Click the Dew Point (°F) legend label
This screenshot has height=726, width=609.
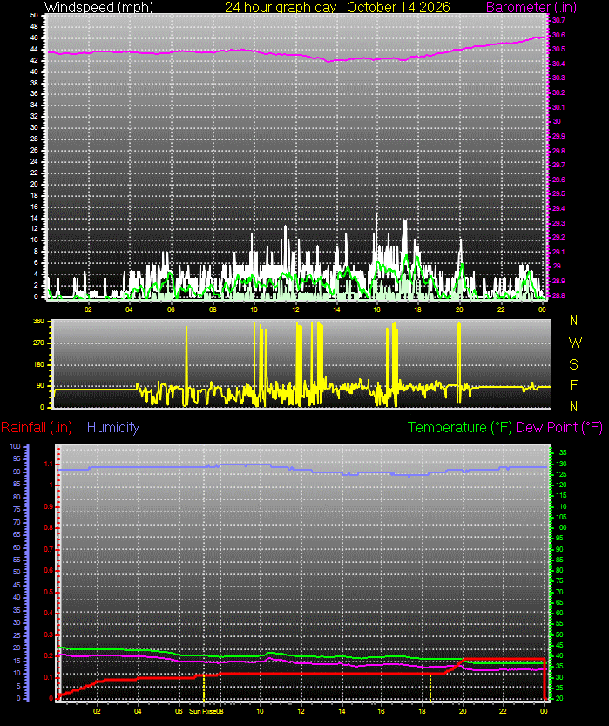[559, 427]
